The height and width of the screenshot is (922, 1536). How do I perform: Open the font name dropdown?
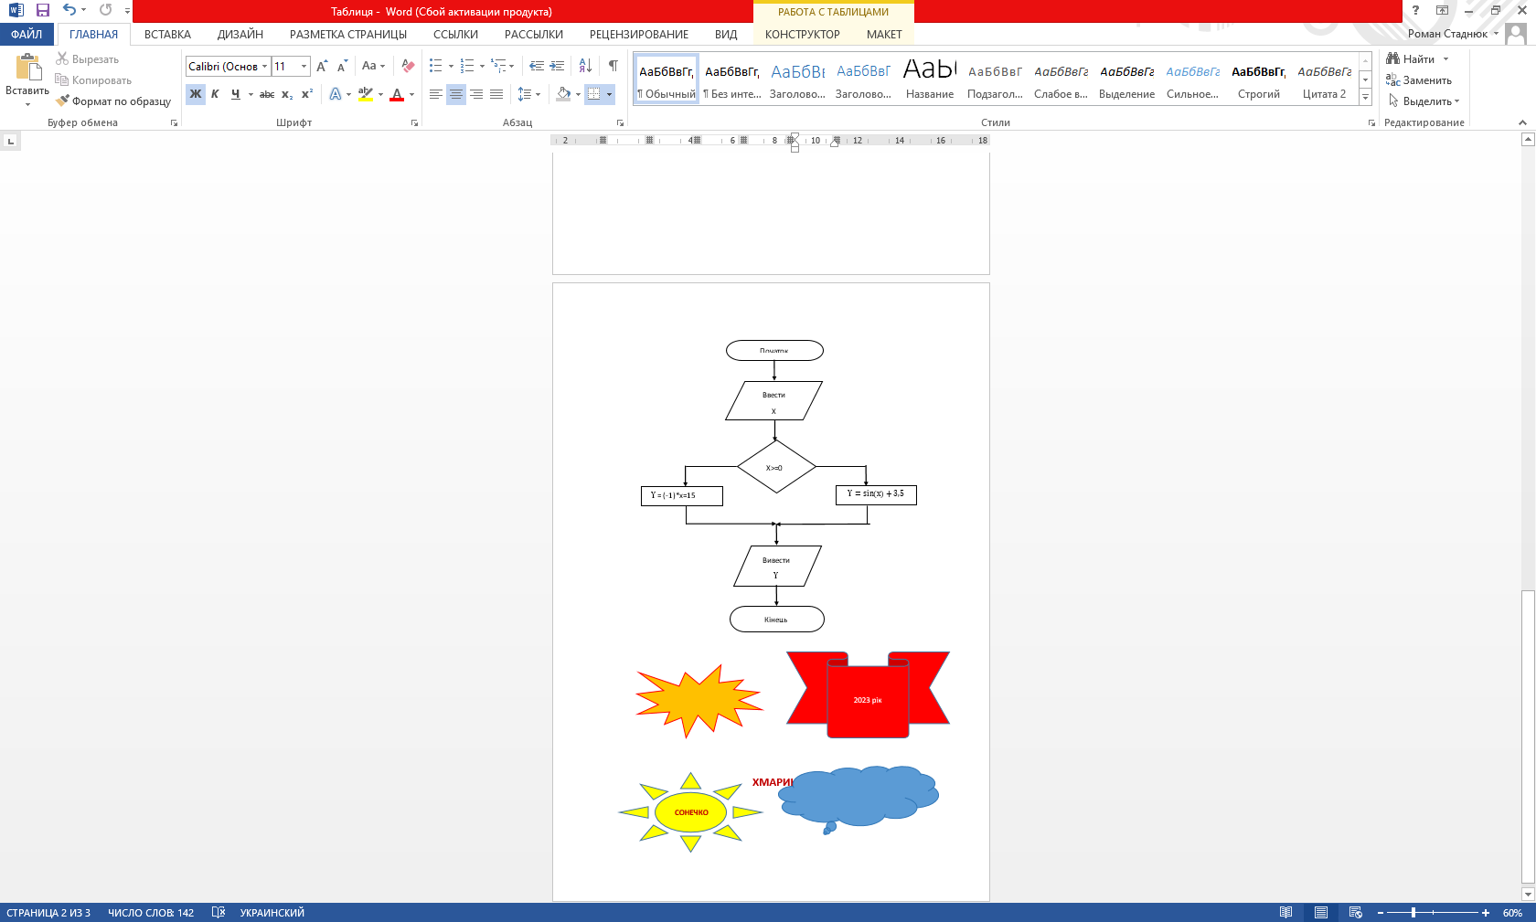coord(265,67)
